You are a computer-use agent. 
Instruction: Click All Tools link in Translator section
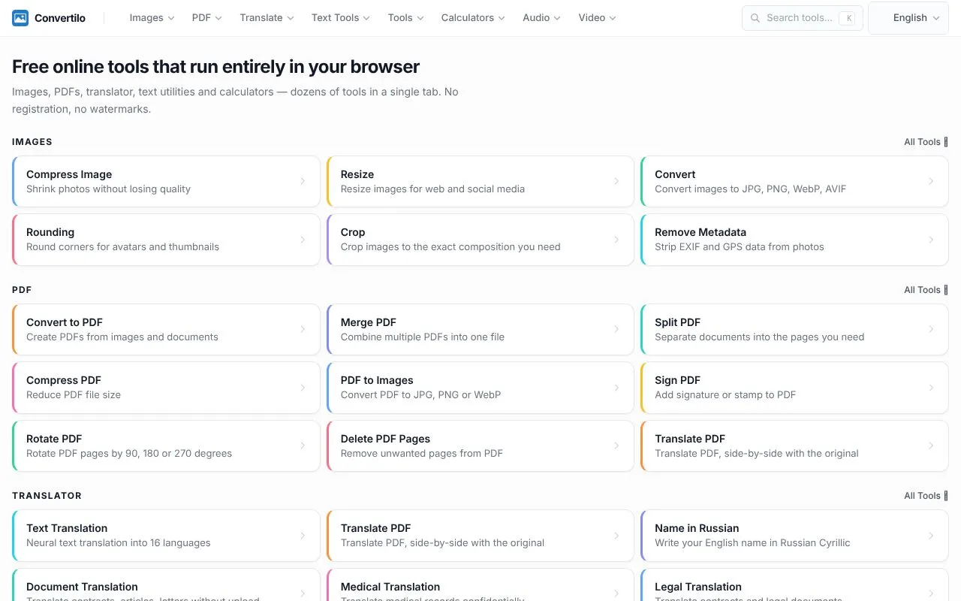926,496
